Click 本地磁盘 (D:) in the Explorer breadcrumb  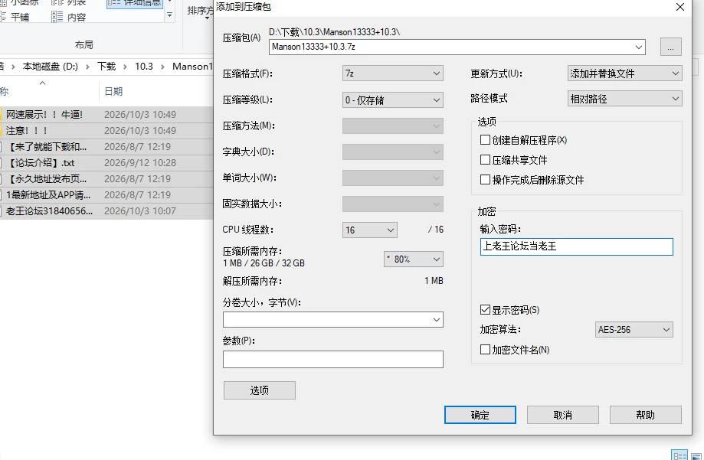[x=51, y=67]
